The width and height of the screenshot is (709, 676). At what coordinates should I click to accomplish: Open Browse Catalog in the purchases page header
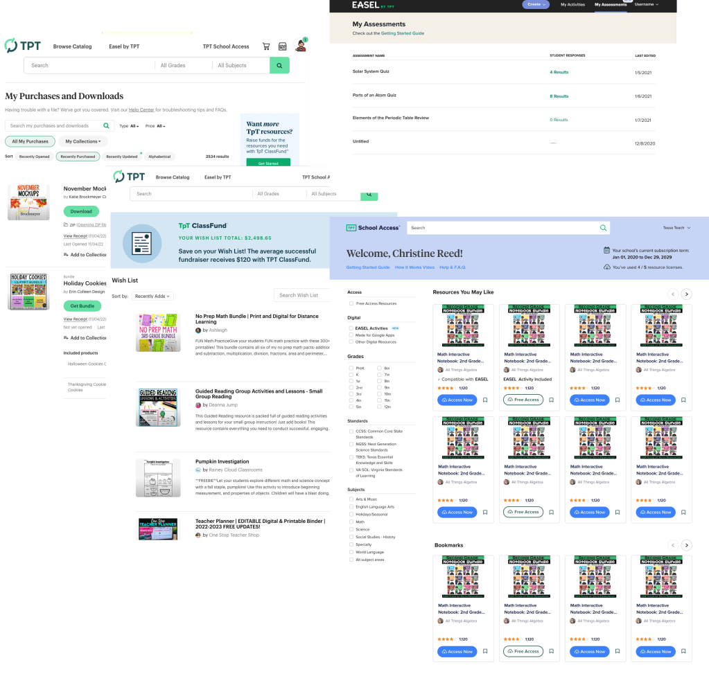click(x=72, y=46)
